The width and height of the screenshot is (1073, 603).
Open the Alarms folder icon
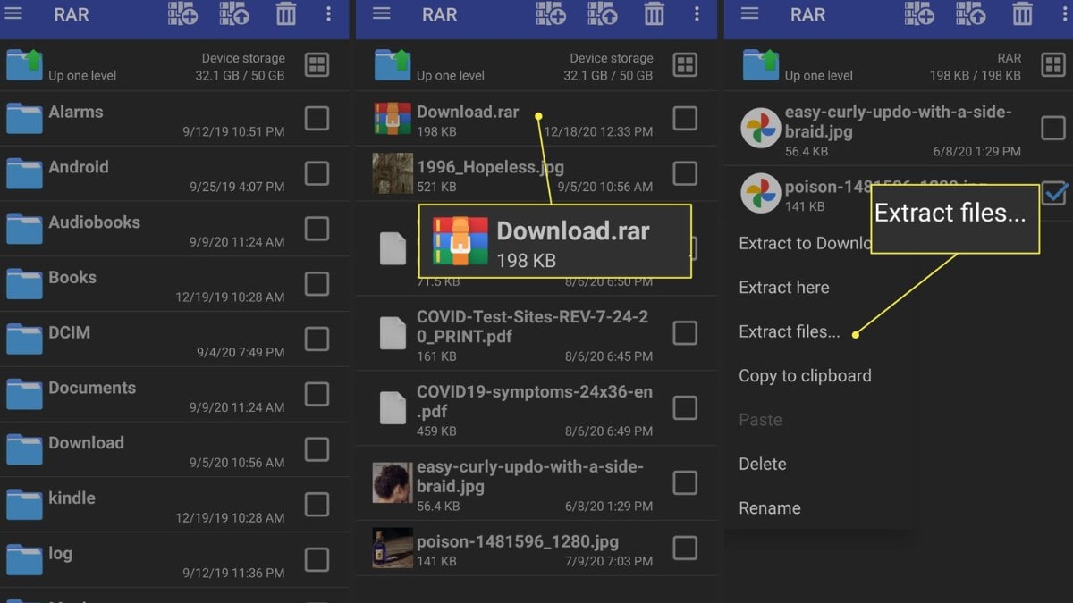pyautogui.click(x=24, y=118)
